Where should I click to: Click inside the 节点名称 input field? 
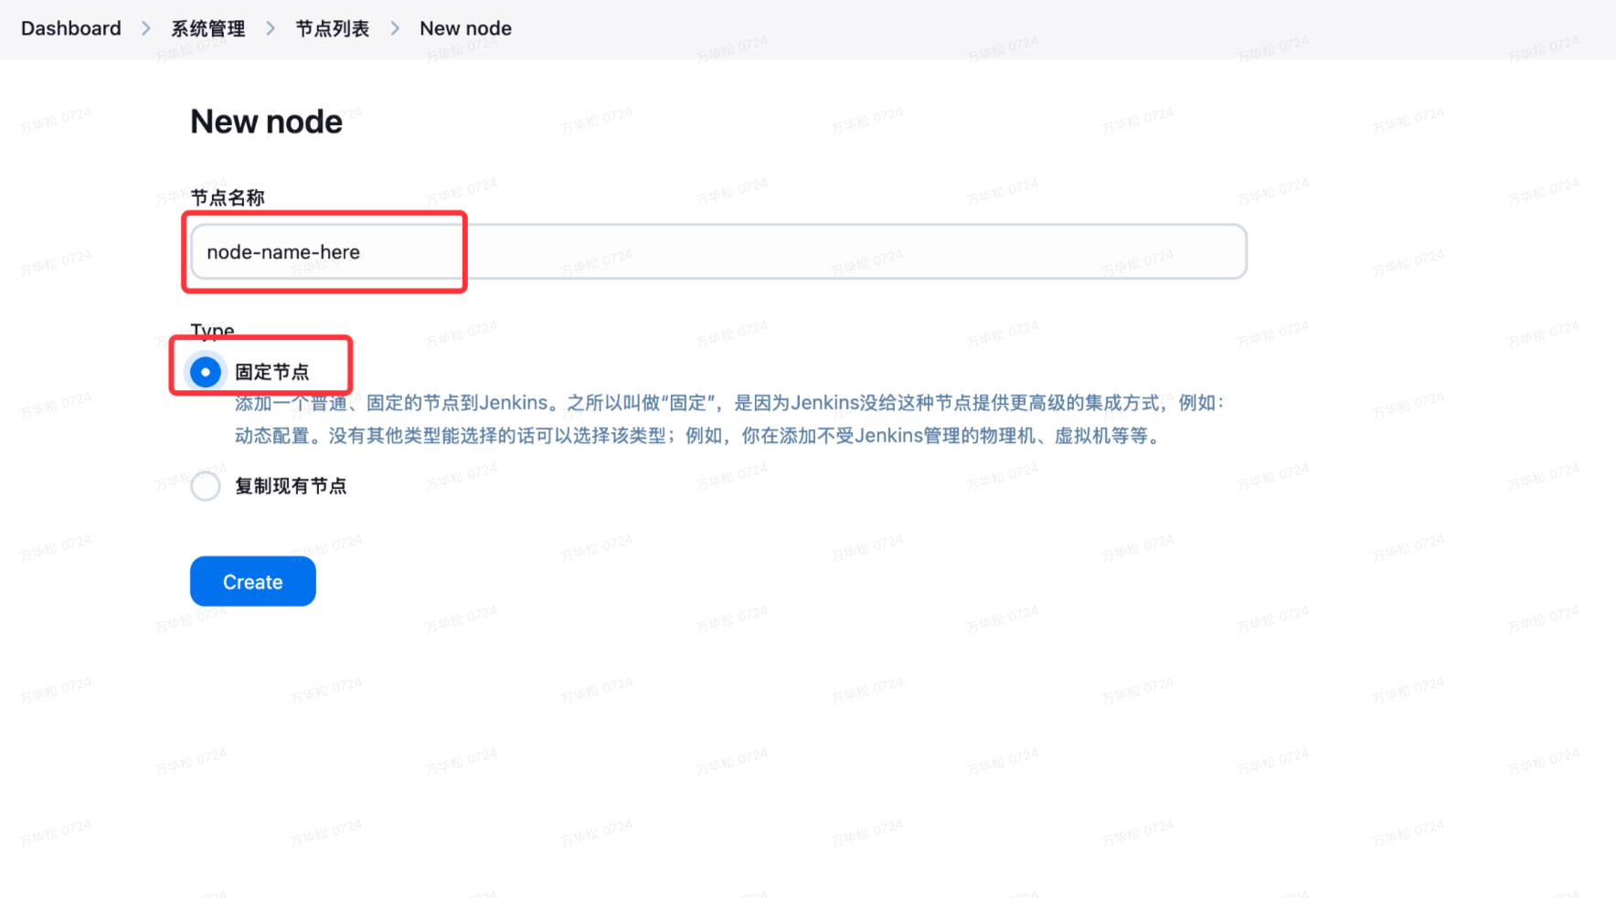(x=640, y=252)
